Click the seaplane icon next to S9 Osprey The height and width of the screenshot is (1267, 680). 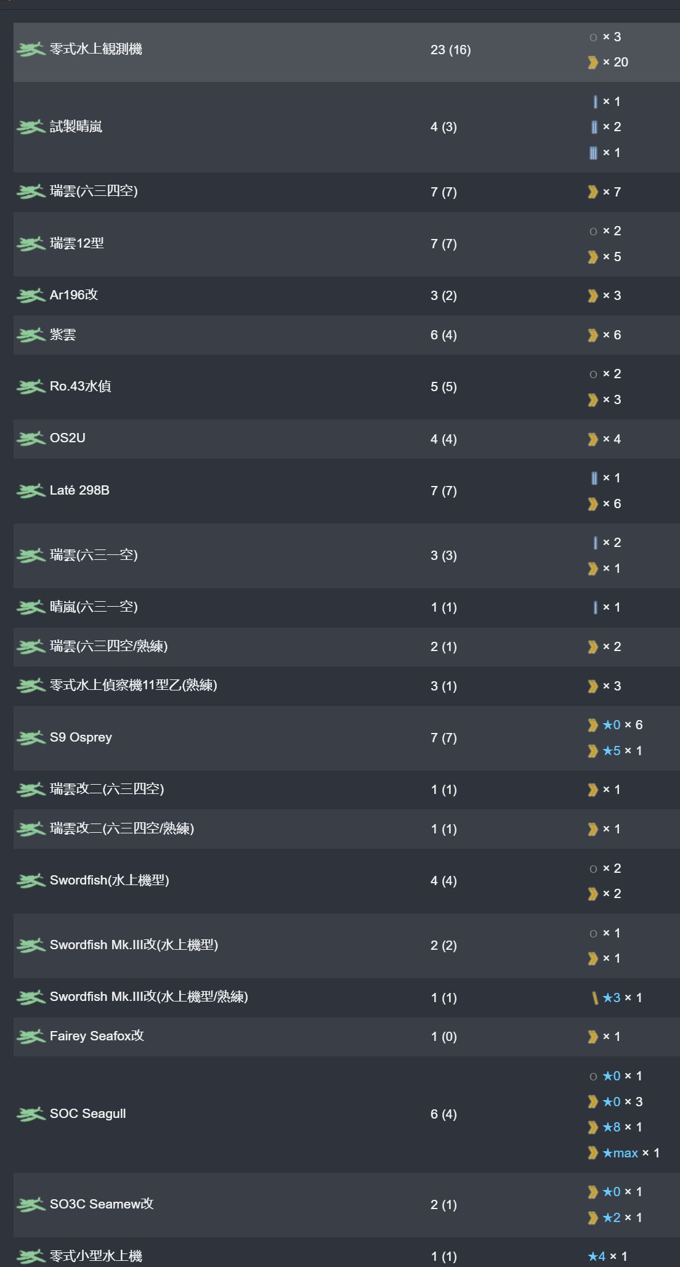point(31,738)
